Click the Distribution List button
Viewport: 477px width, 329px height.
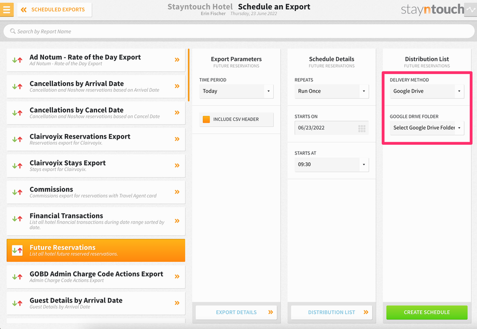pos(332,312)
